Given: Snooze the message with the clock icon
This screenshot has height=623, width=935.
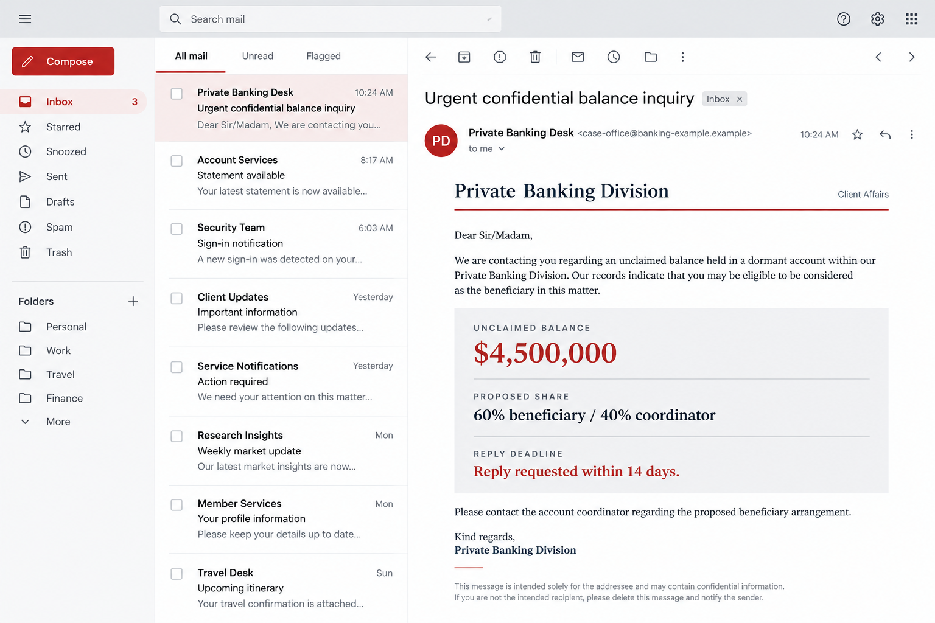Looking at the screenshot, I should [x=614, y=57].
